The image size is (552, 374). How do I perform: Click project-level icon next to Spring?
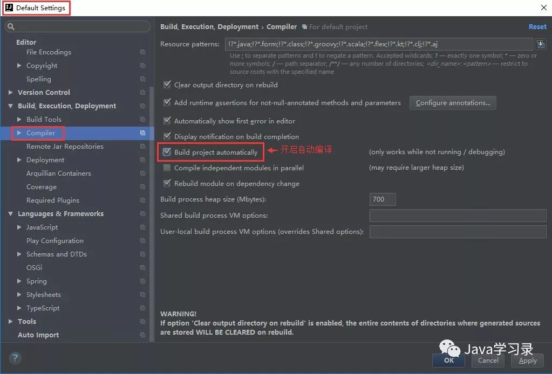pos(142,281)
